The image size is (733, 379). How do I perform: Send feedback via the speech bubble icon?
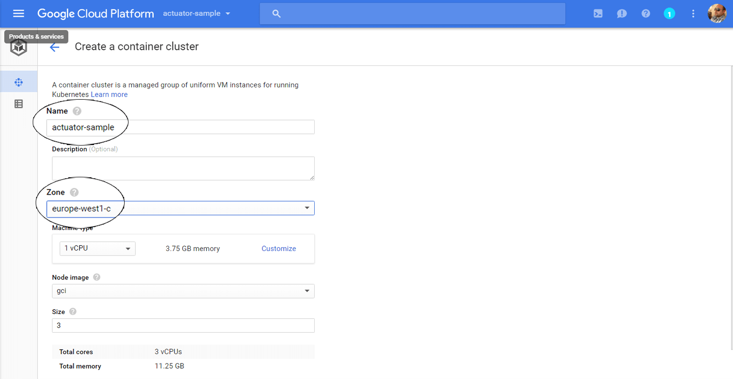[622, 13]
